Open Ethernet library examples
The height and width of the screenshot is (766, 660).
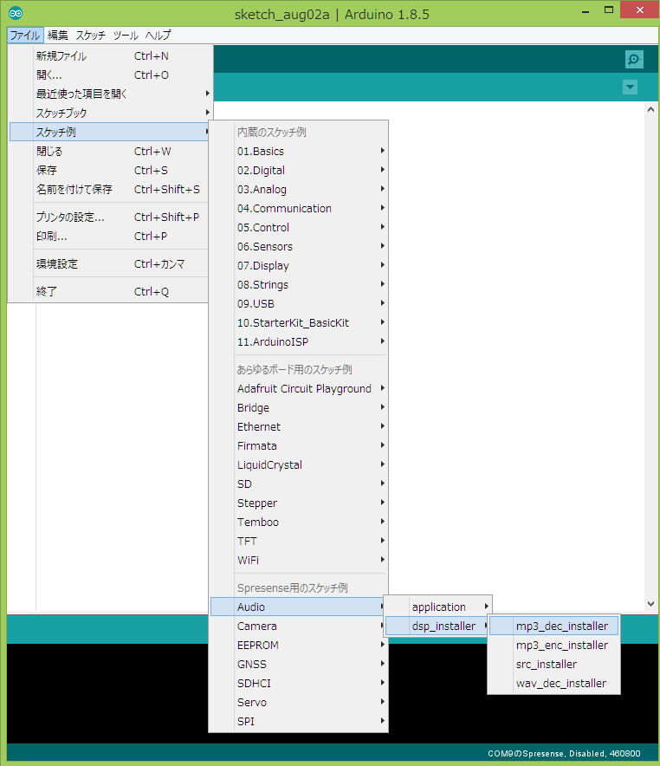[299, 427]
